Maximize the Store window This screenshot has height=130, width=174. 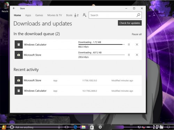click(x=134, y=8)
